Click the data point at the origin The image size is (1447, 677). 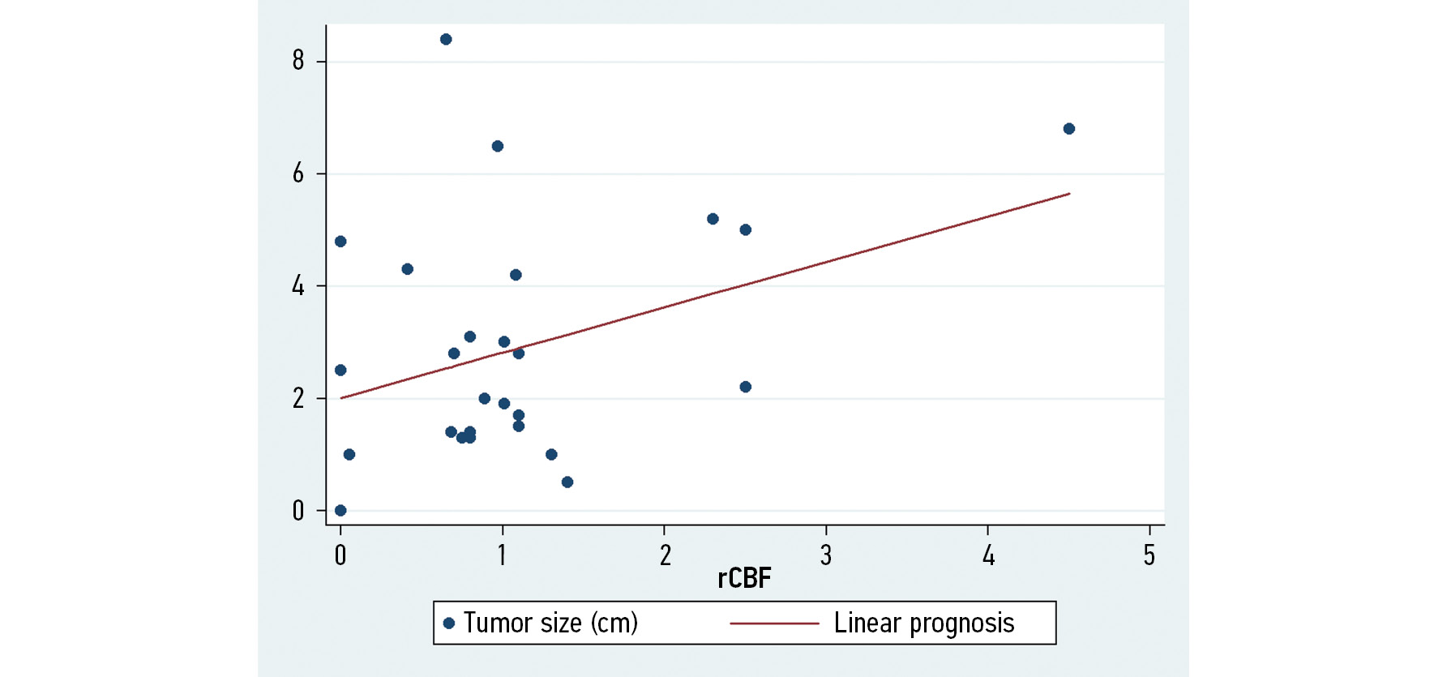pyautogui.click(x=340, y=511)
